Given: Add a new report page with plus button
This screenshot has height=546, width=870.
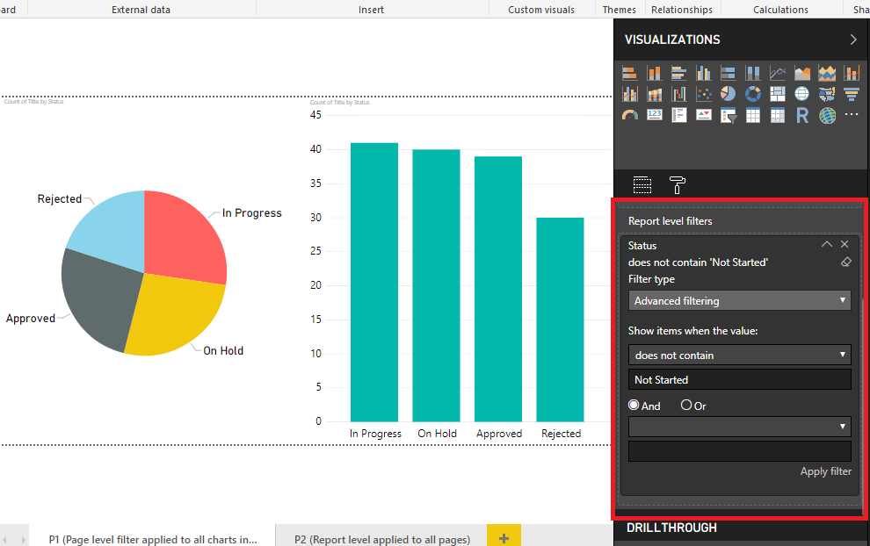Looking at the screenshot, I should (x=504, y=534).
